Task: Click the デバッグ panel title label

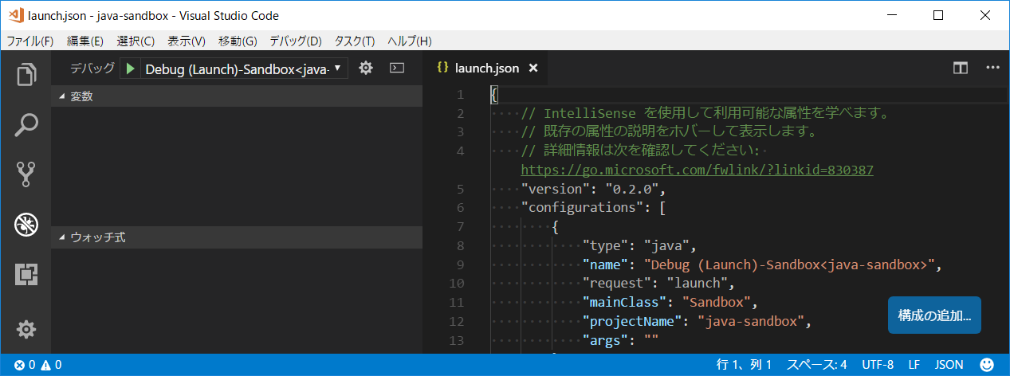Action: [92, 69]
